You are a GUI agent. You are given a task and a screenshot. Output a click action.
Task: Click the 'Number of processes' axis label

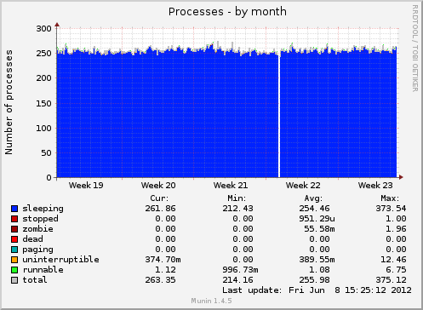tap(9, 102)
